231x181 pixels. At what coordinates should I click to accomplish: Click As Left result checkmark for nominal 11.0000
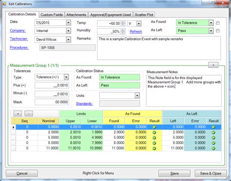click(213, 148)
